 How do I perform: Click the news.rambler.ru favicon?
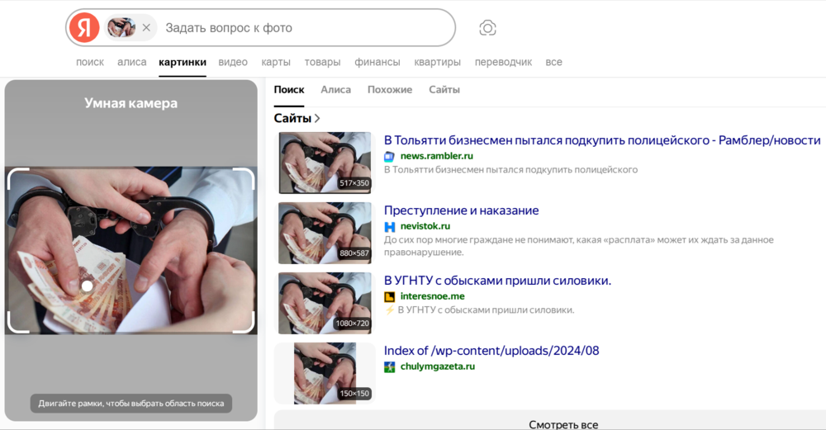pos(390,156)
